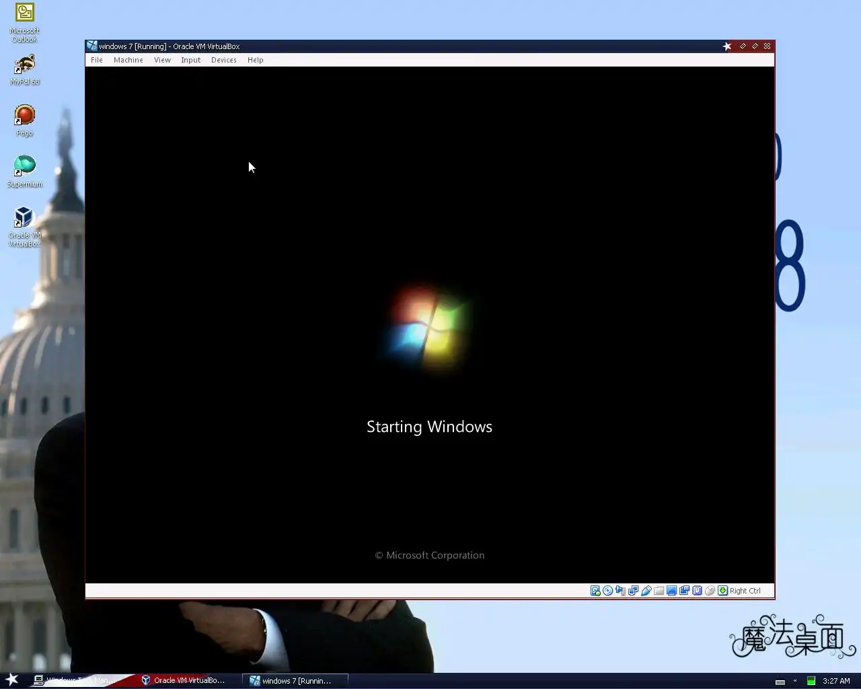Open the star Start button on taskbar
The image size is (861, 689).
pyautogui.click(x=12, y=680)
